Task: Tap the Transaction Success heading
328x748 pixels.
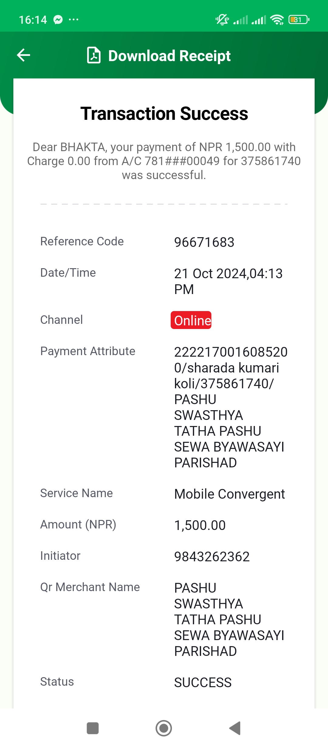Action: (164, 113)
